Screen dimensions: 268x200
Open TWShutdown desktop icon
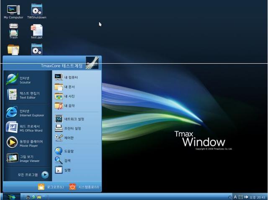pyautogui.click(x=36, y=11)
